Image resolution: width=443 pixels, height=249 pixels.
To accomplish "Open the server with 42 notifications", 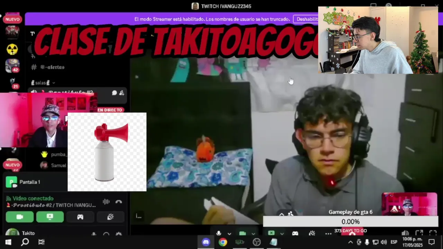I will 12,65.
